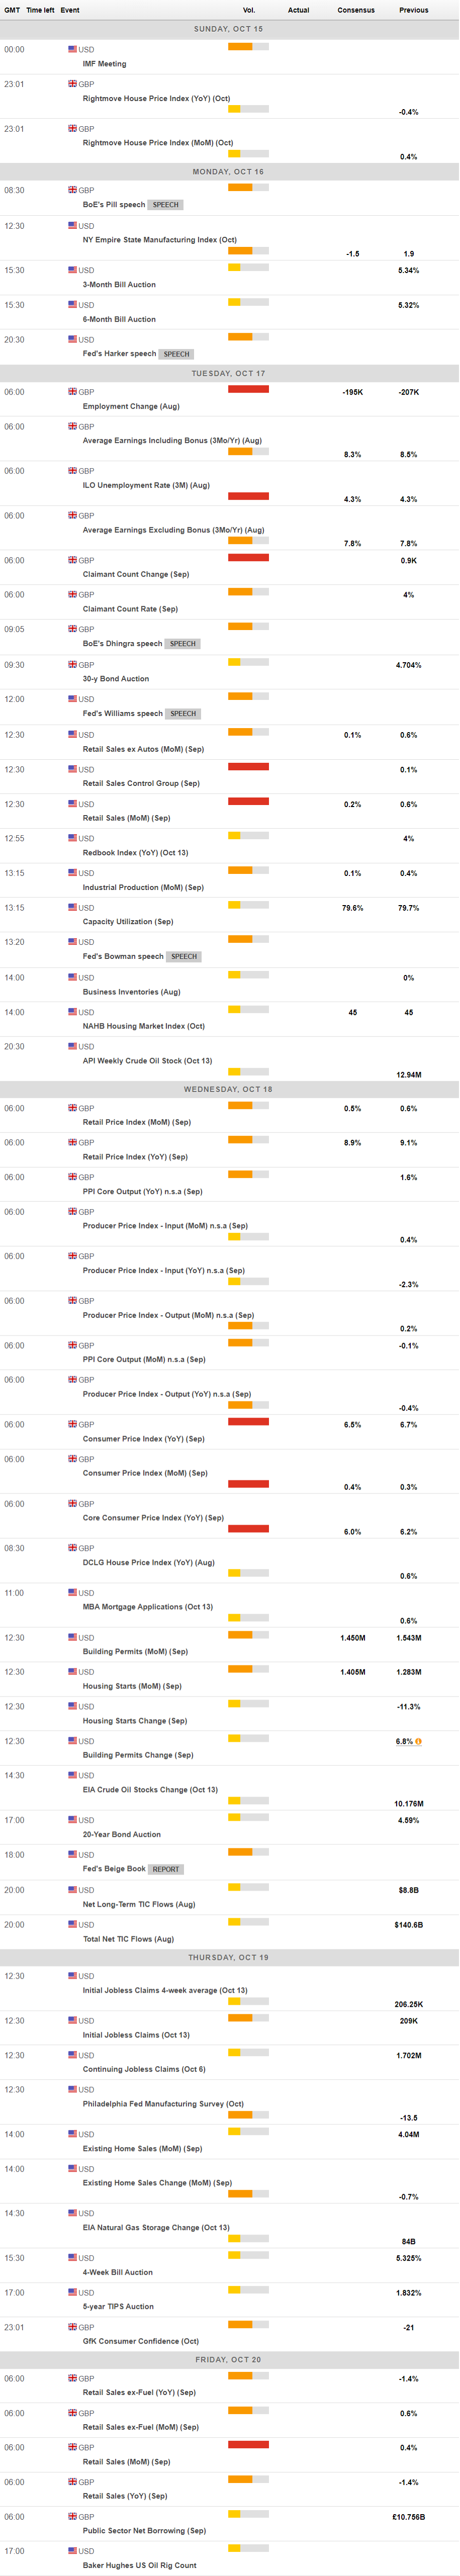Viewport: 460px width, 2576px height.
Task: Select the Previous column header
Action: tap(414, 10)
